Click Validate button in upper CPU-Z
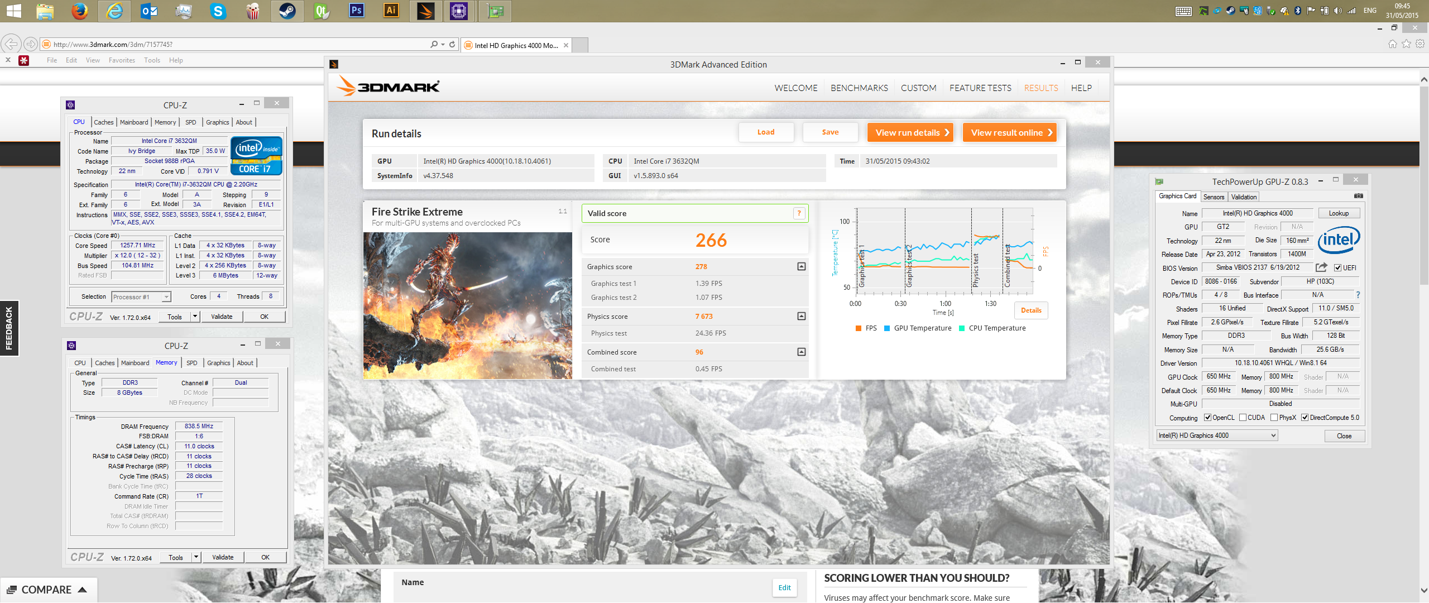Image resolution: width=1429 pixels, height=603 pixels. pos(222,317)
